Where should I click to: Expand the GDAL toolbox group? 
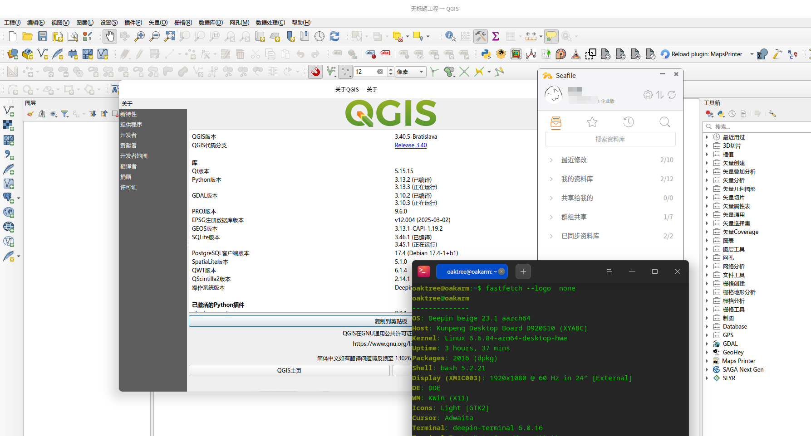pyautogui.click(x=707, y=344)
